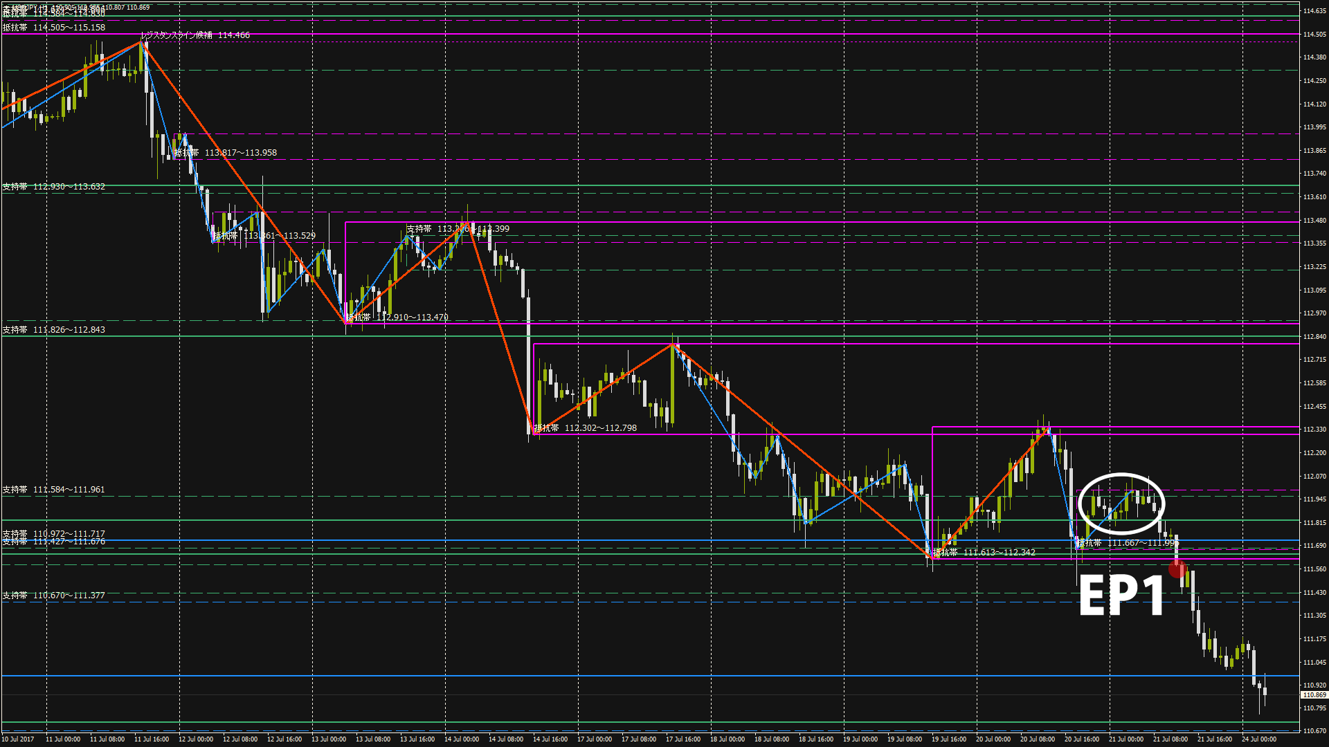1329x747 pixels.
Task: Click the 抵抗帯 111.613~112.342 label
Action: pyautogui.click(x=984, y=553)
